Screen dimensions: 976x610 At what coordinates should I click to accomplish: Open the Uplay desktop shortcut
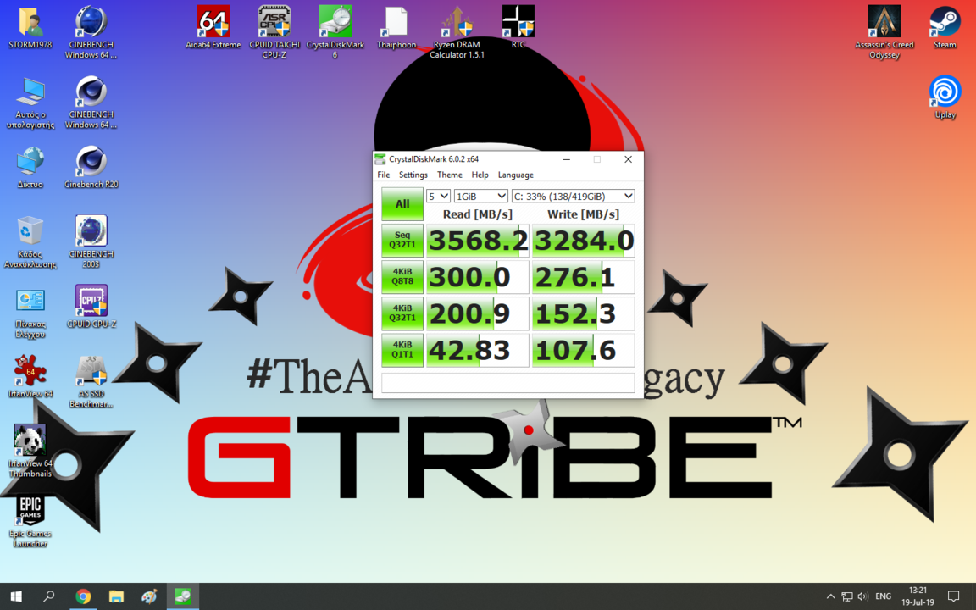(x=945, y=97)
